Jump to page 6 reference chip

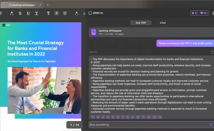[x=118, y=117]
